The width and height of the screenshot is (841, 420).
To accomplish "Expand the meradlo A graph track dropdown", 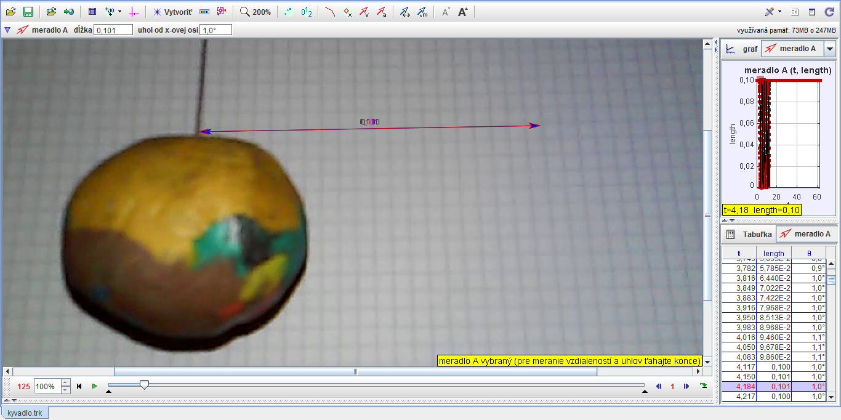I will 830,49.
